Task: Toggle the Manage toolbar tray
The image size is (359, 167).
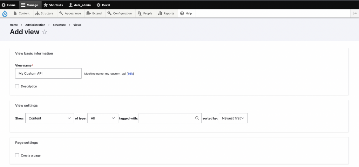Action: 30,5
